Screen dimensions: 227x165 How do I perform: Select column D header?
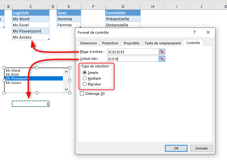tap(53, 6)
